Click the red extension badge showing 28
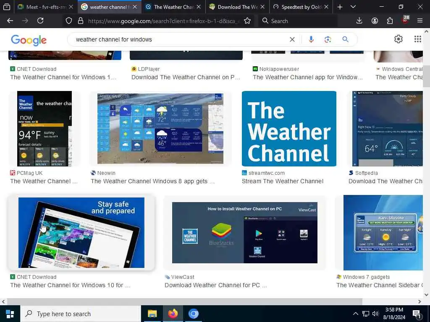The image size is (430, 322). tap(405, 20)
